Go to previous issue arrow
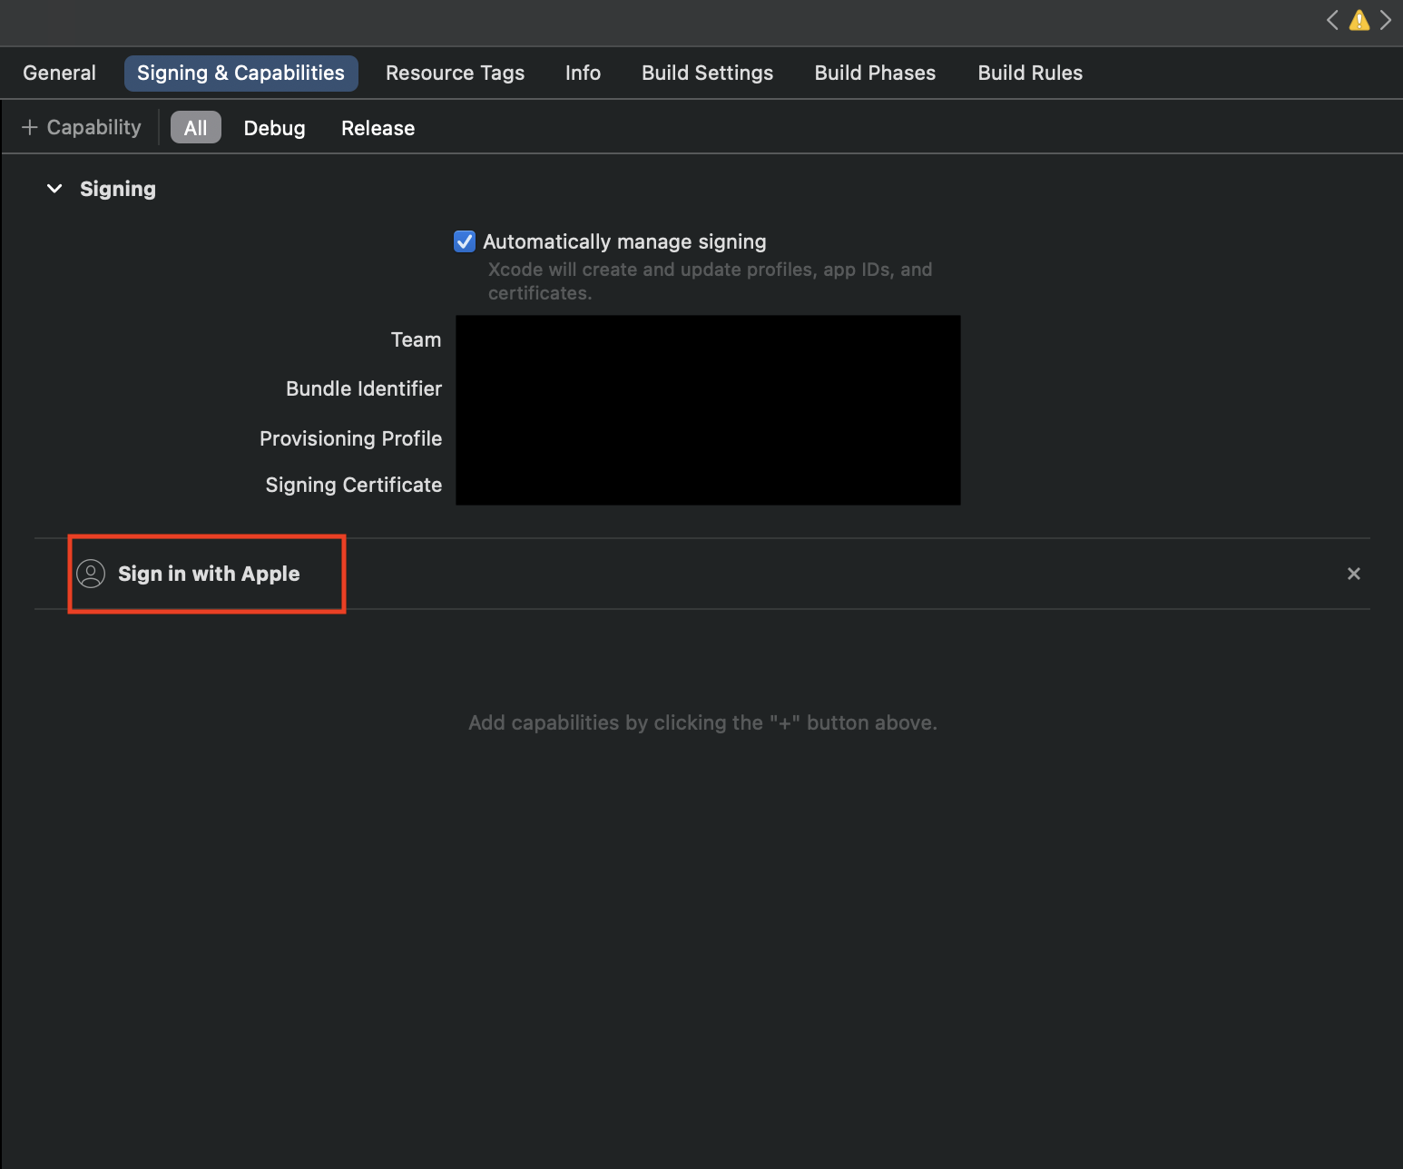This screenshot has width=1403, height=1169. coord(1332,20)
